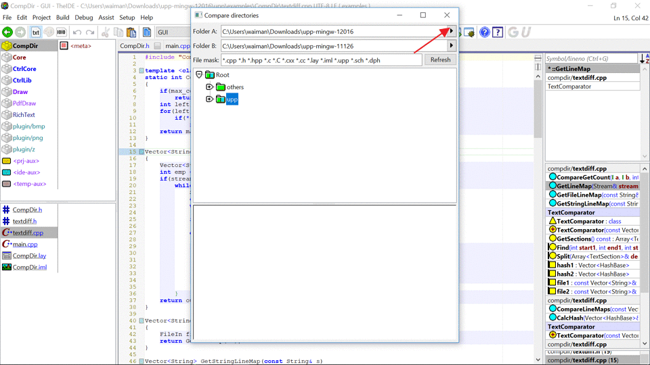650x365 pixels.
Task: Open the Debug menu
Action: click(x=84, y=18)
